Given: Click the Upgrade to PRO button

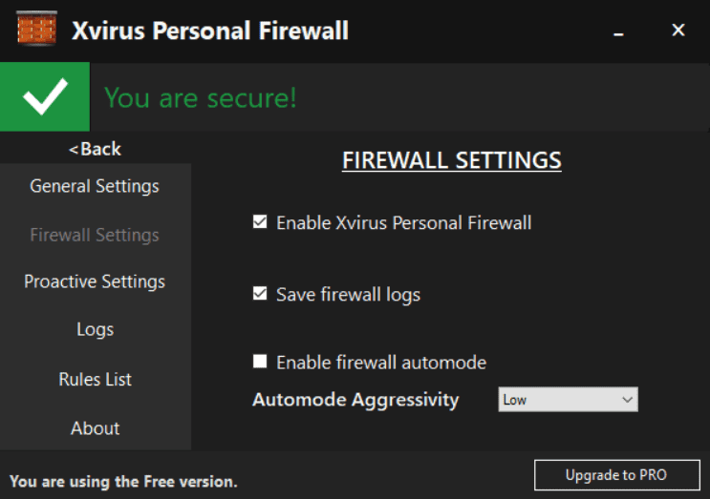Looking at the screenshot, I should pos(615,475).
